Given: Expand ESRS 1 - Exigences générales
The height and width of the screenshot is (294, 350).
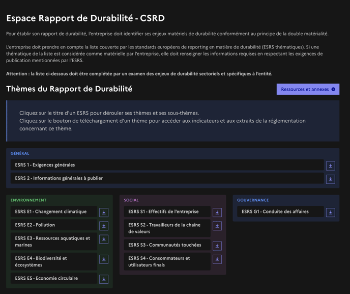Looking at the screenshot, I should pos(45,165).
